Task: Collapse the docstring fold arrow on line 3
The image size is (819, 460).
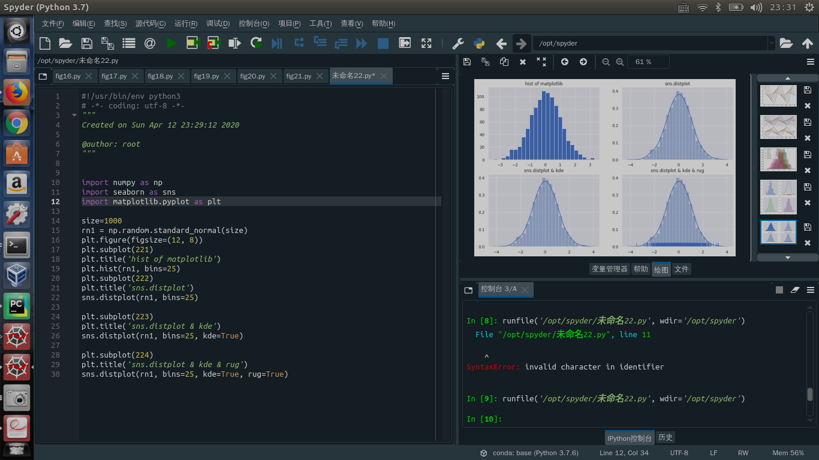Action: [x=74, y=115]
